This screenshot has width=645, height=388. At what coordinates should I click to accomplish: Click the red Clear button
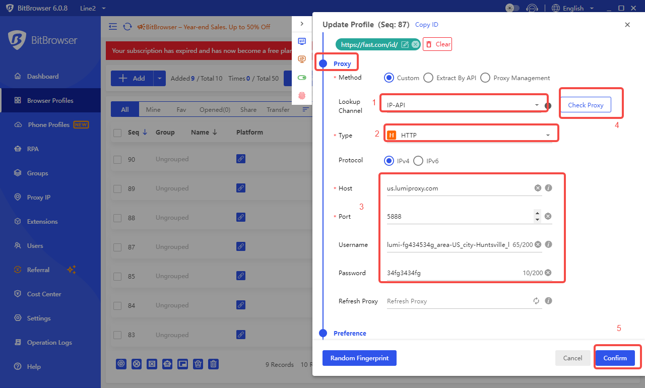pos(437,44)
